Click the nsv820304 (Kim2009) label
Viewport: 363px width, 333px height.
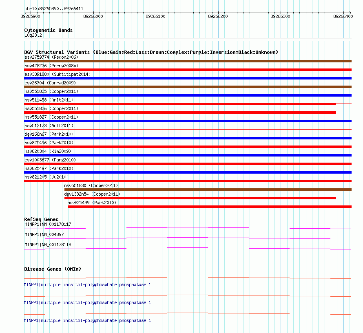click(x=48, y=151)
